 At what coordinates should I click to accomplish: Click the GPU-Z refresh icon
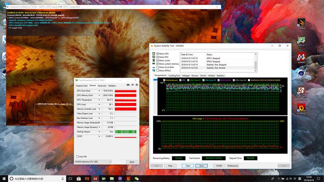tap(132, 85)
